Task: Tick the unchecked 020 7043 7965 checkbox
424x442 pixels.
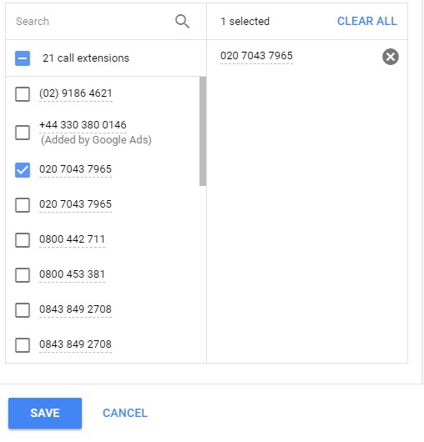Action: pos(23,205)
